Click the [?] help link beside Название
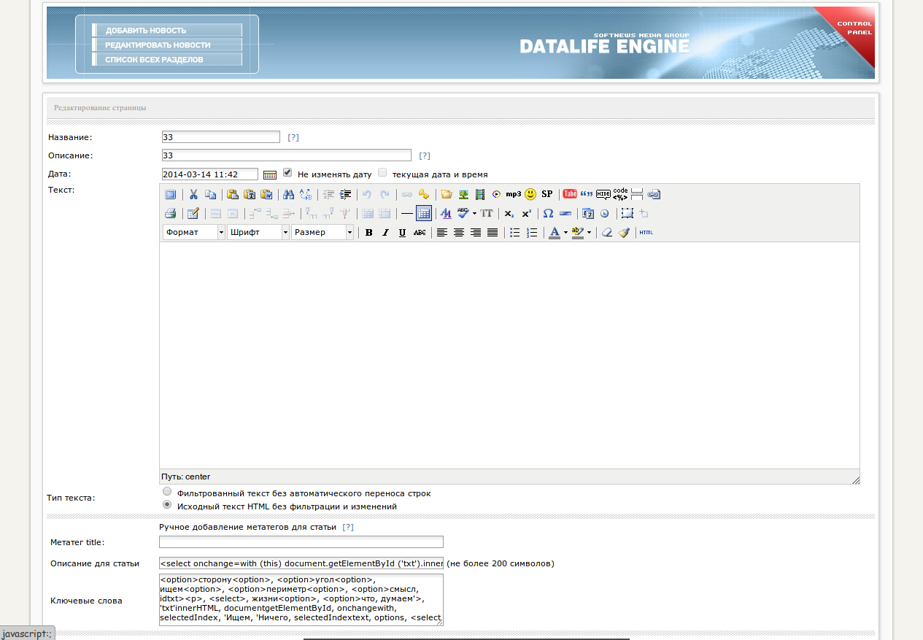The height and width of the screenshot is (640, 923). click(293, 137)
